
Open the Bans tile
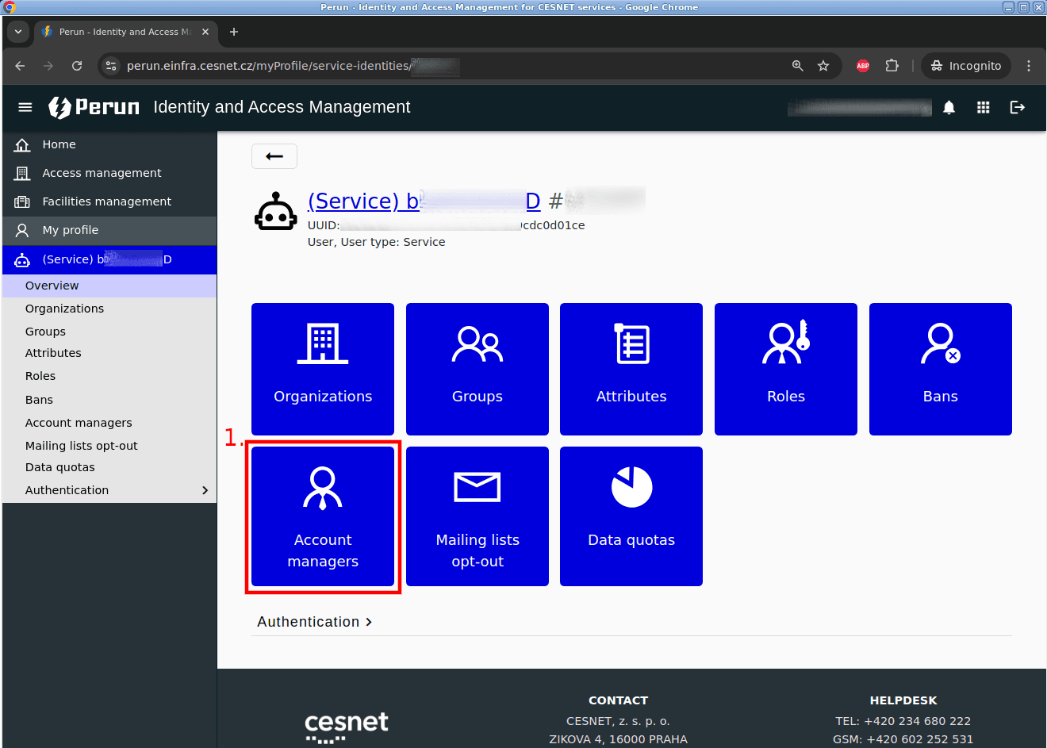coord(941,369)
